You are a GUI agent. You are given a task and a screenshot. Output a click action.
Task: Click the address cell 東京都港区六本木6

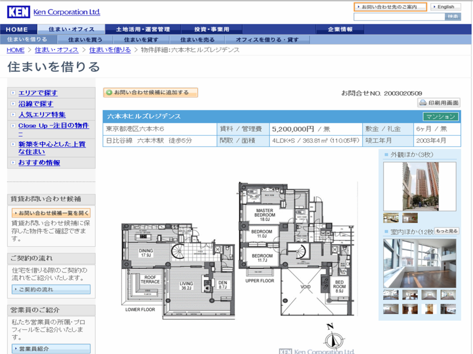coord(160,129)
